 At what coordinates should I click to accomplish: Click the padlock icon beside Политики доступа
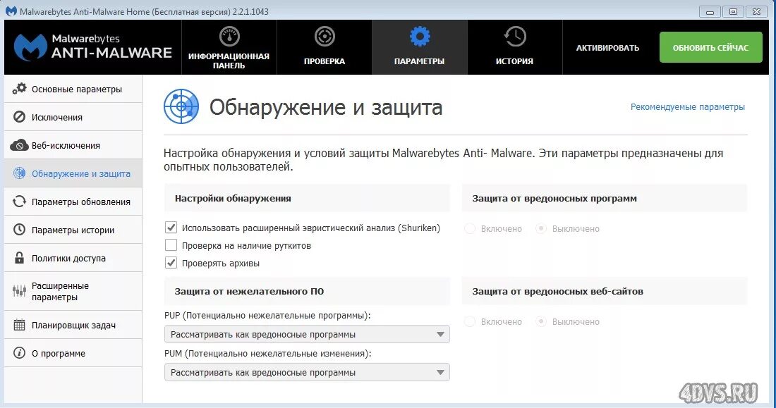(19, 258)
